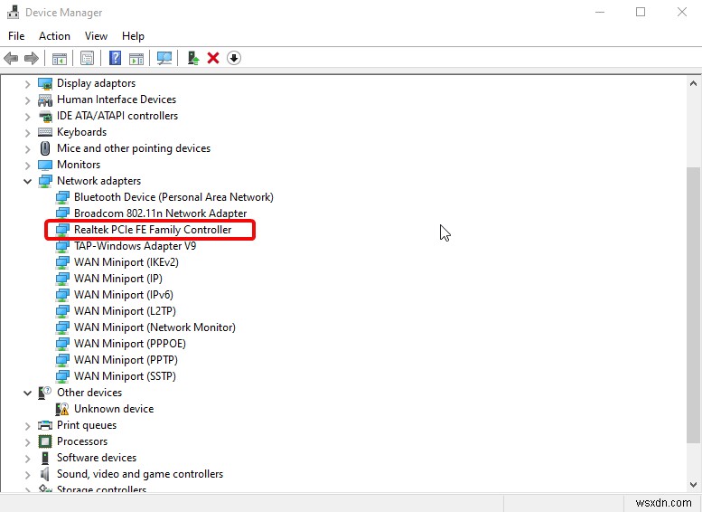
Task: Expand the Processors node
Action: [27, 442]
